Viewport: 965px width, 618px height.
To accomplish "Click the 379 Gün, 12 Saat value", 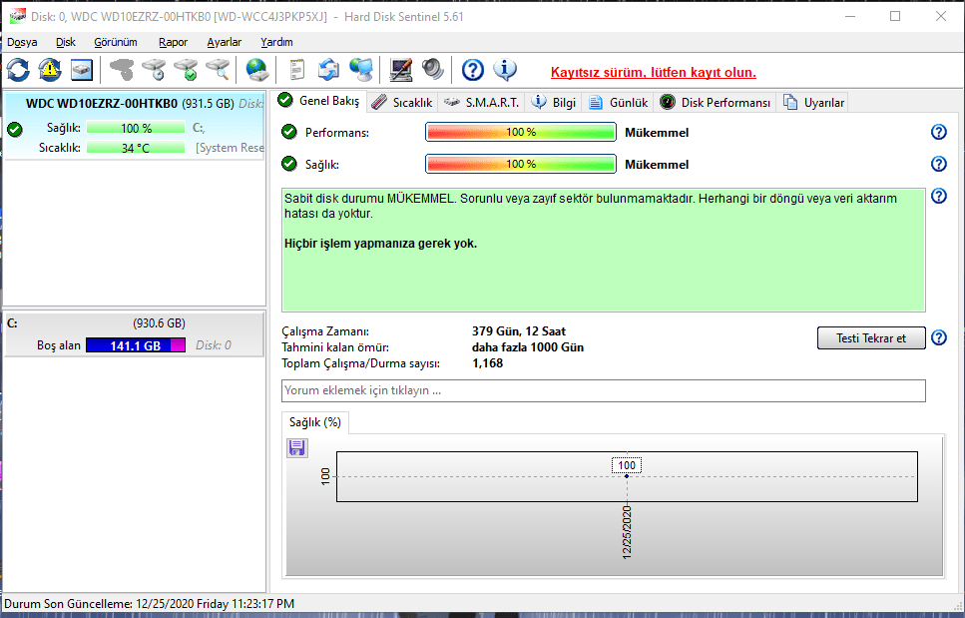I will [x=519, y=331].
